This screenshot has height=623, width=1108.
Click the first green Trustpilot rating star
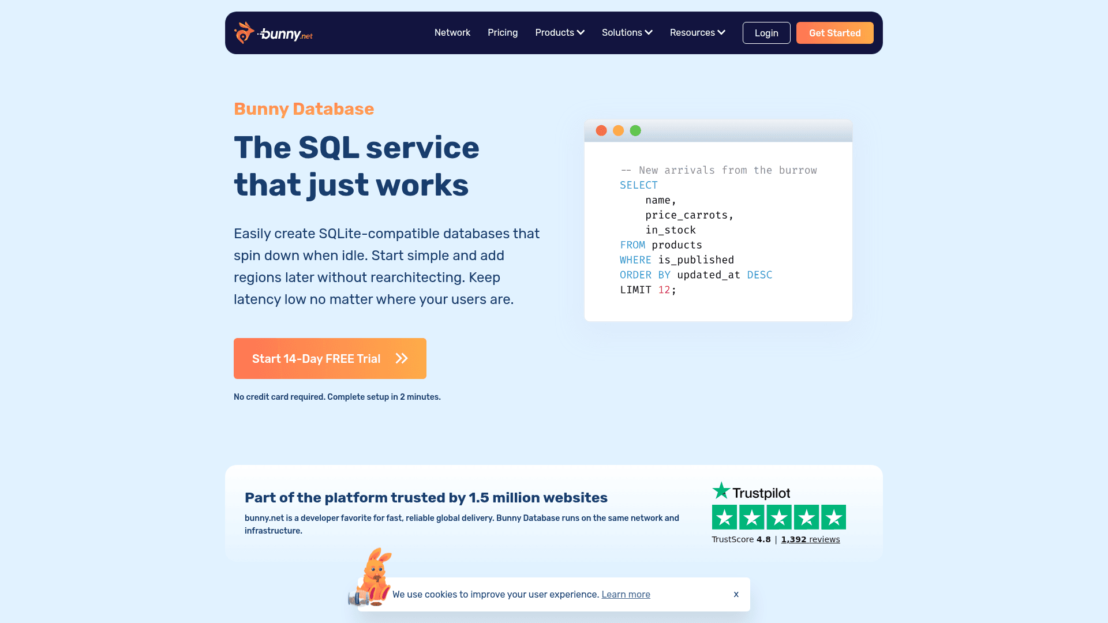[x=724, y=517]
